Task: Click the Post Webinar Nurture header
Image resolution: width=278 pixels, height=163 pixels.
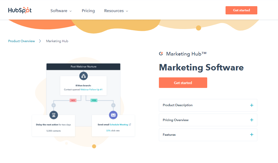Action: pos(83,67)
